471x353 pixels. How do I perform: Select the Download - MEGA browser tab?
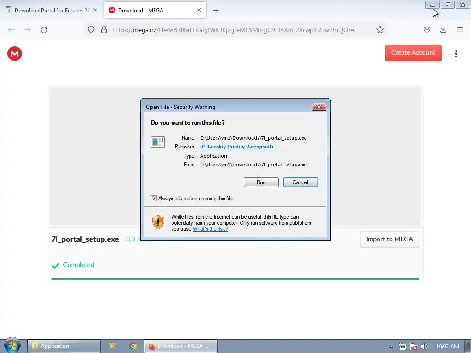(155, 11)
